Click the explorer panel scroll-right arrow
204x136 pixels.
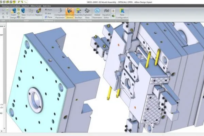(2, 131)
